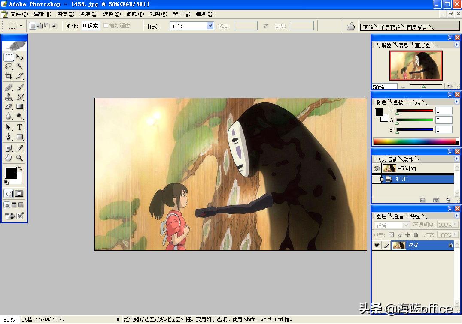Hide the 背景 layer visibility eye
This screenshot has width=462, height=324.
[377, 245]
